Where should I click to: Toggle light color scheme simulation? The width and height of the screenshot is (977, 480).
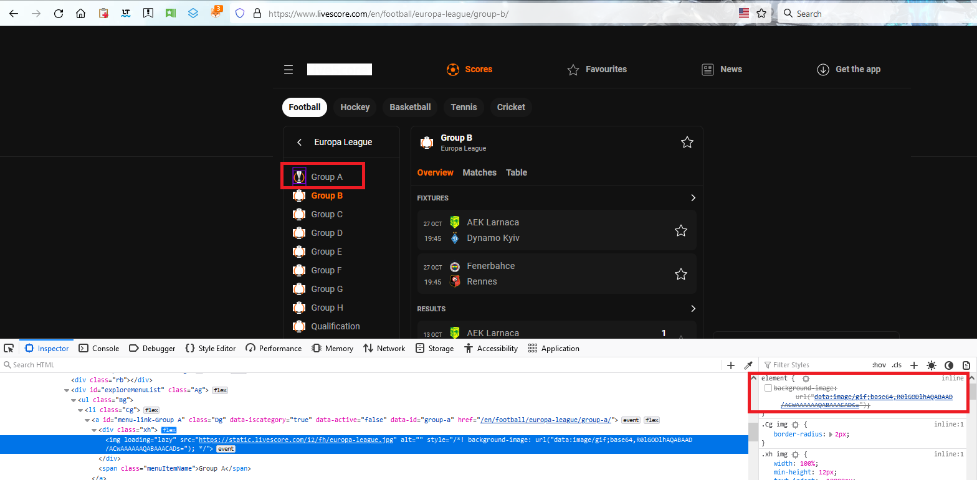932,365
